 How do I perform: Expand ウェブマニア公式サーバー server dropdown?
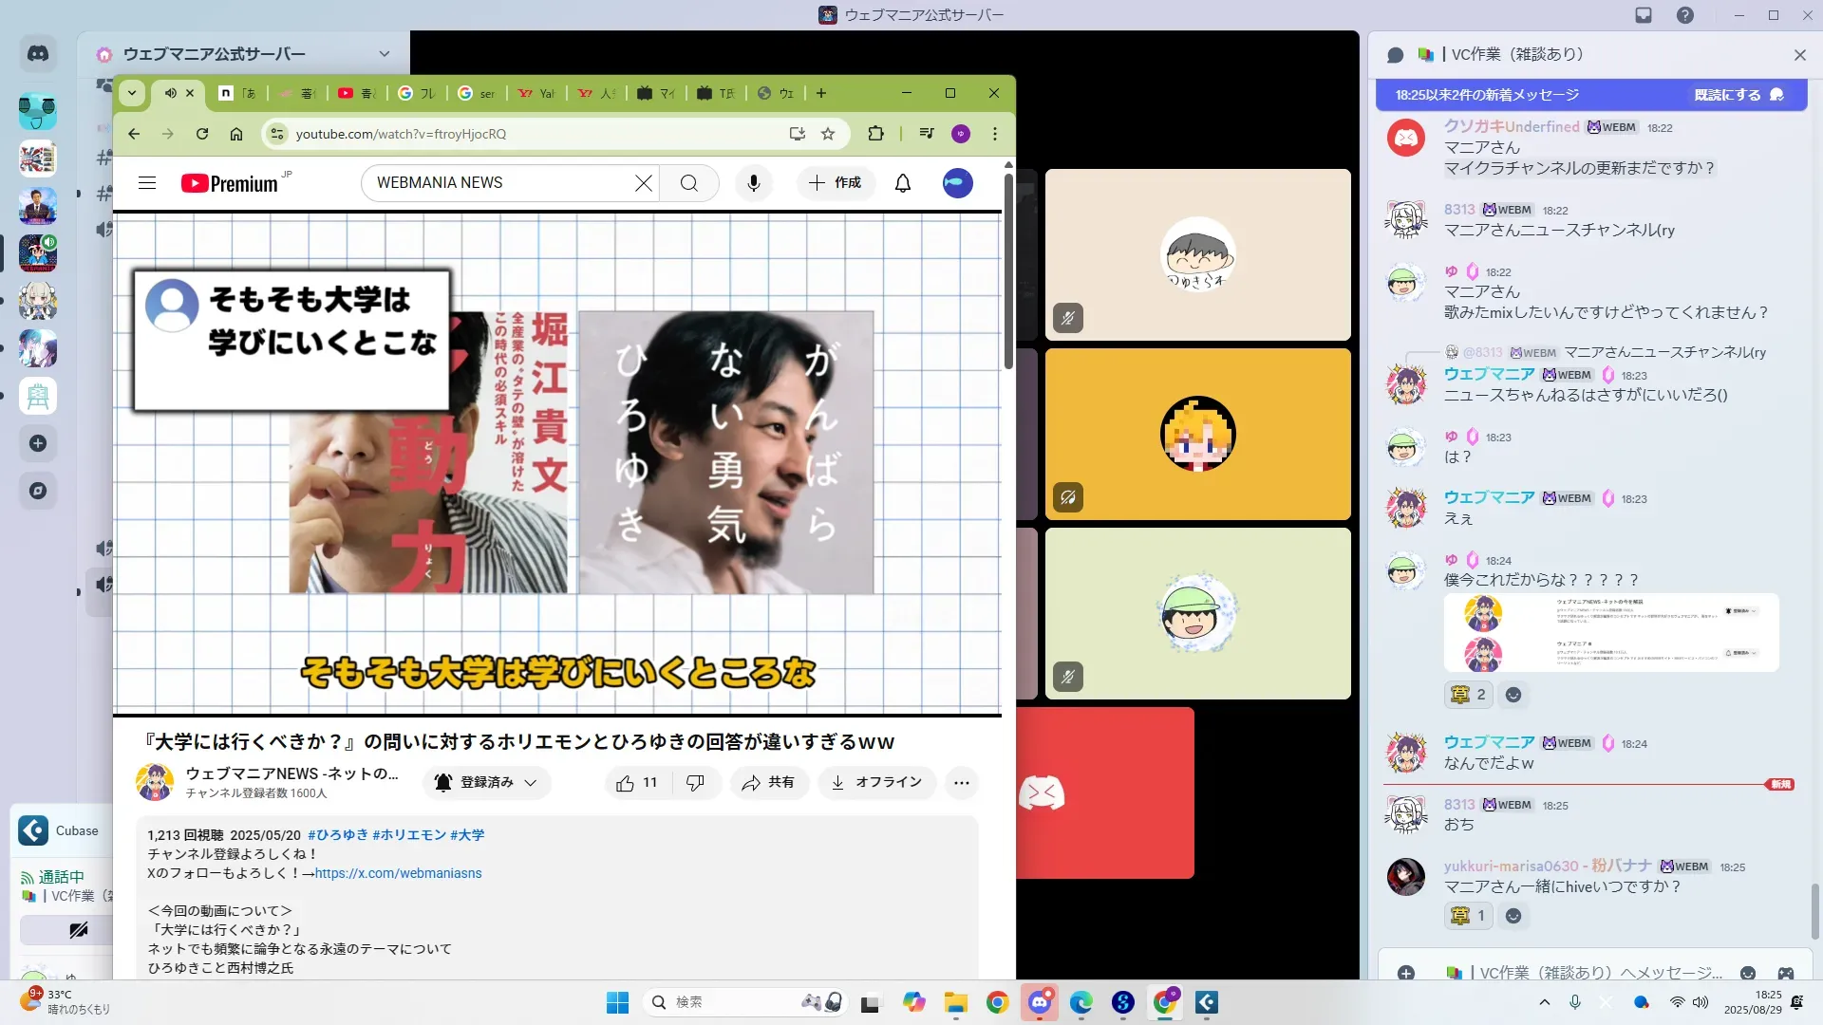(384, 54)
